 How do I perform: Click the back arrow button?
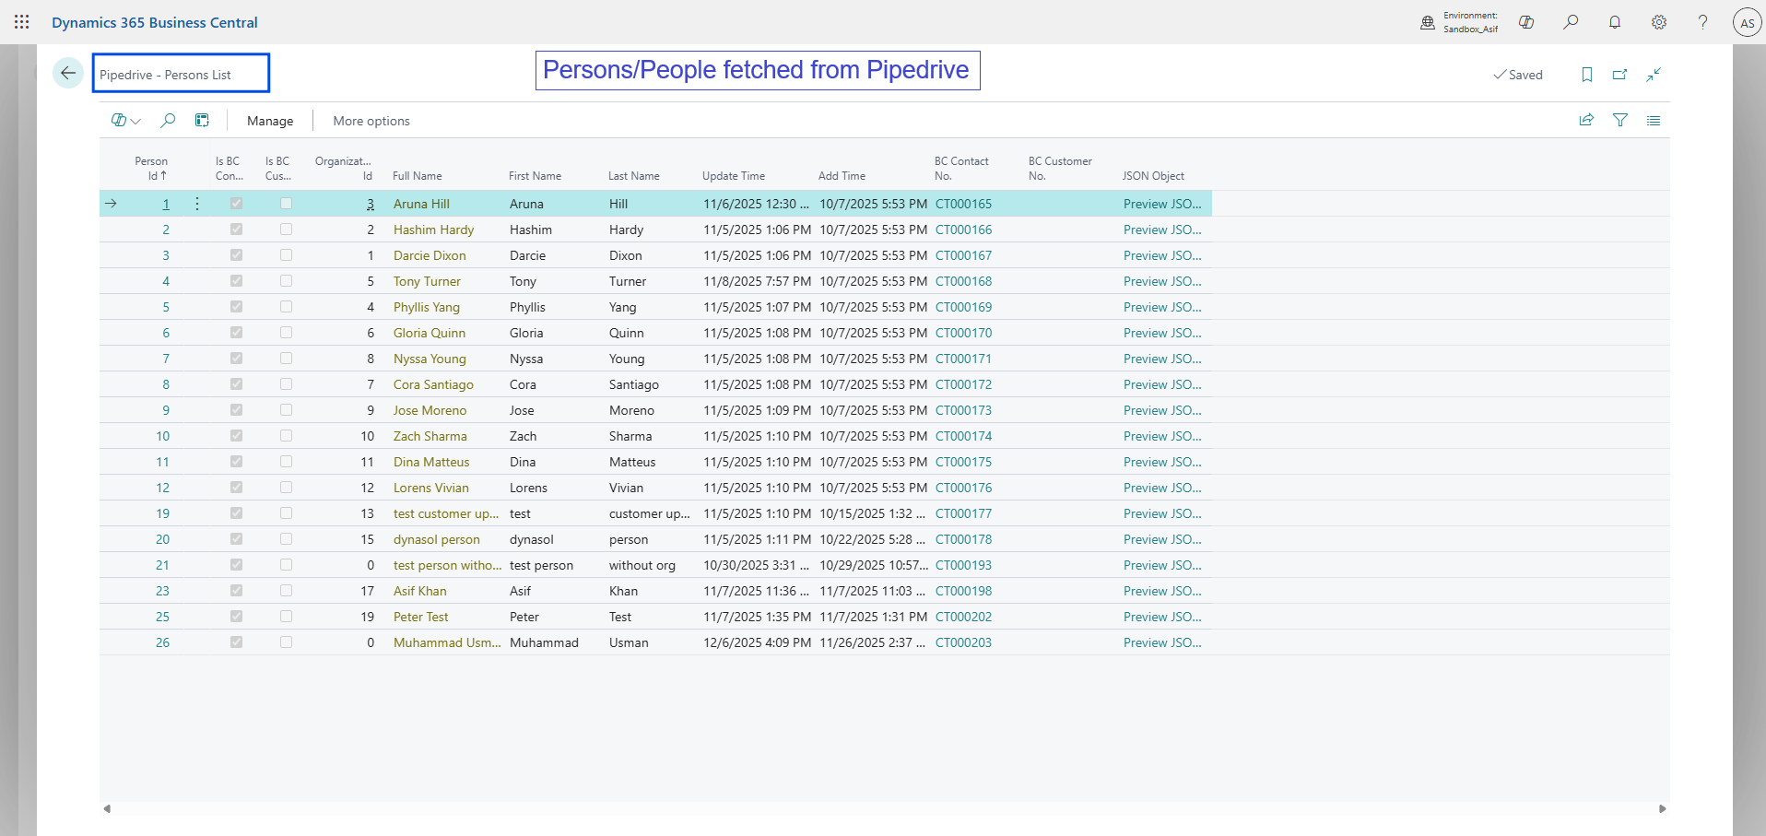(x=68, y=73)
